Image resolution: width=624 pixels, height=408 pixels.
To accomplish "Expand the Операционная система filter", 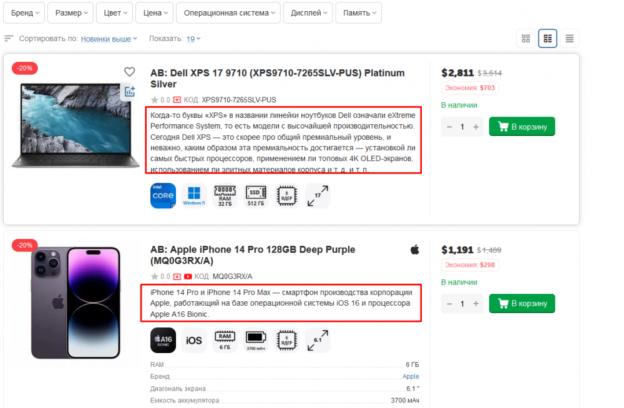I will coord(227,13).
